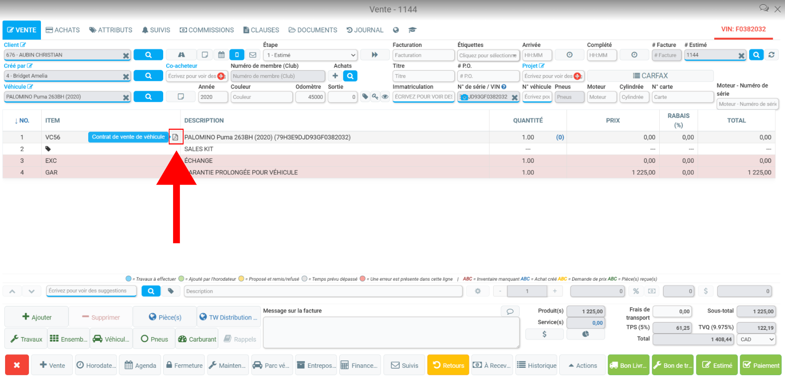The height and width of the screenshot is (378, 785).
Task: Refresh the sale using the circular arrows icon
Action: point(771,55)
